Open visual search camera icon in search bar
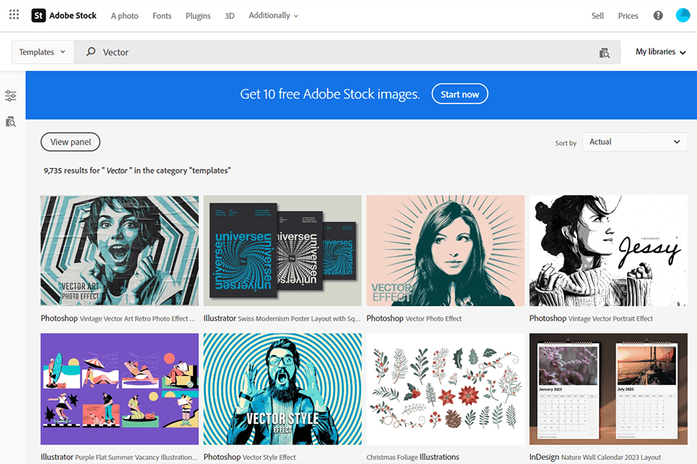697x464 pixels. click(x=604, y=53)
